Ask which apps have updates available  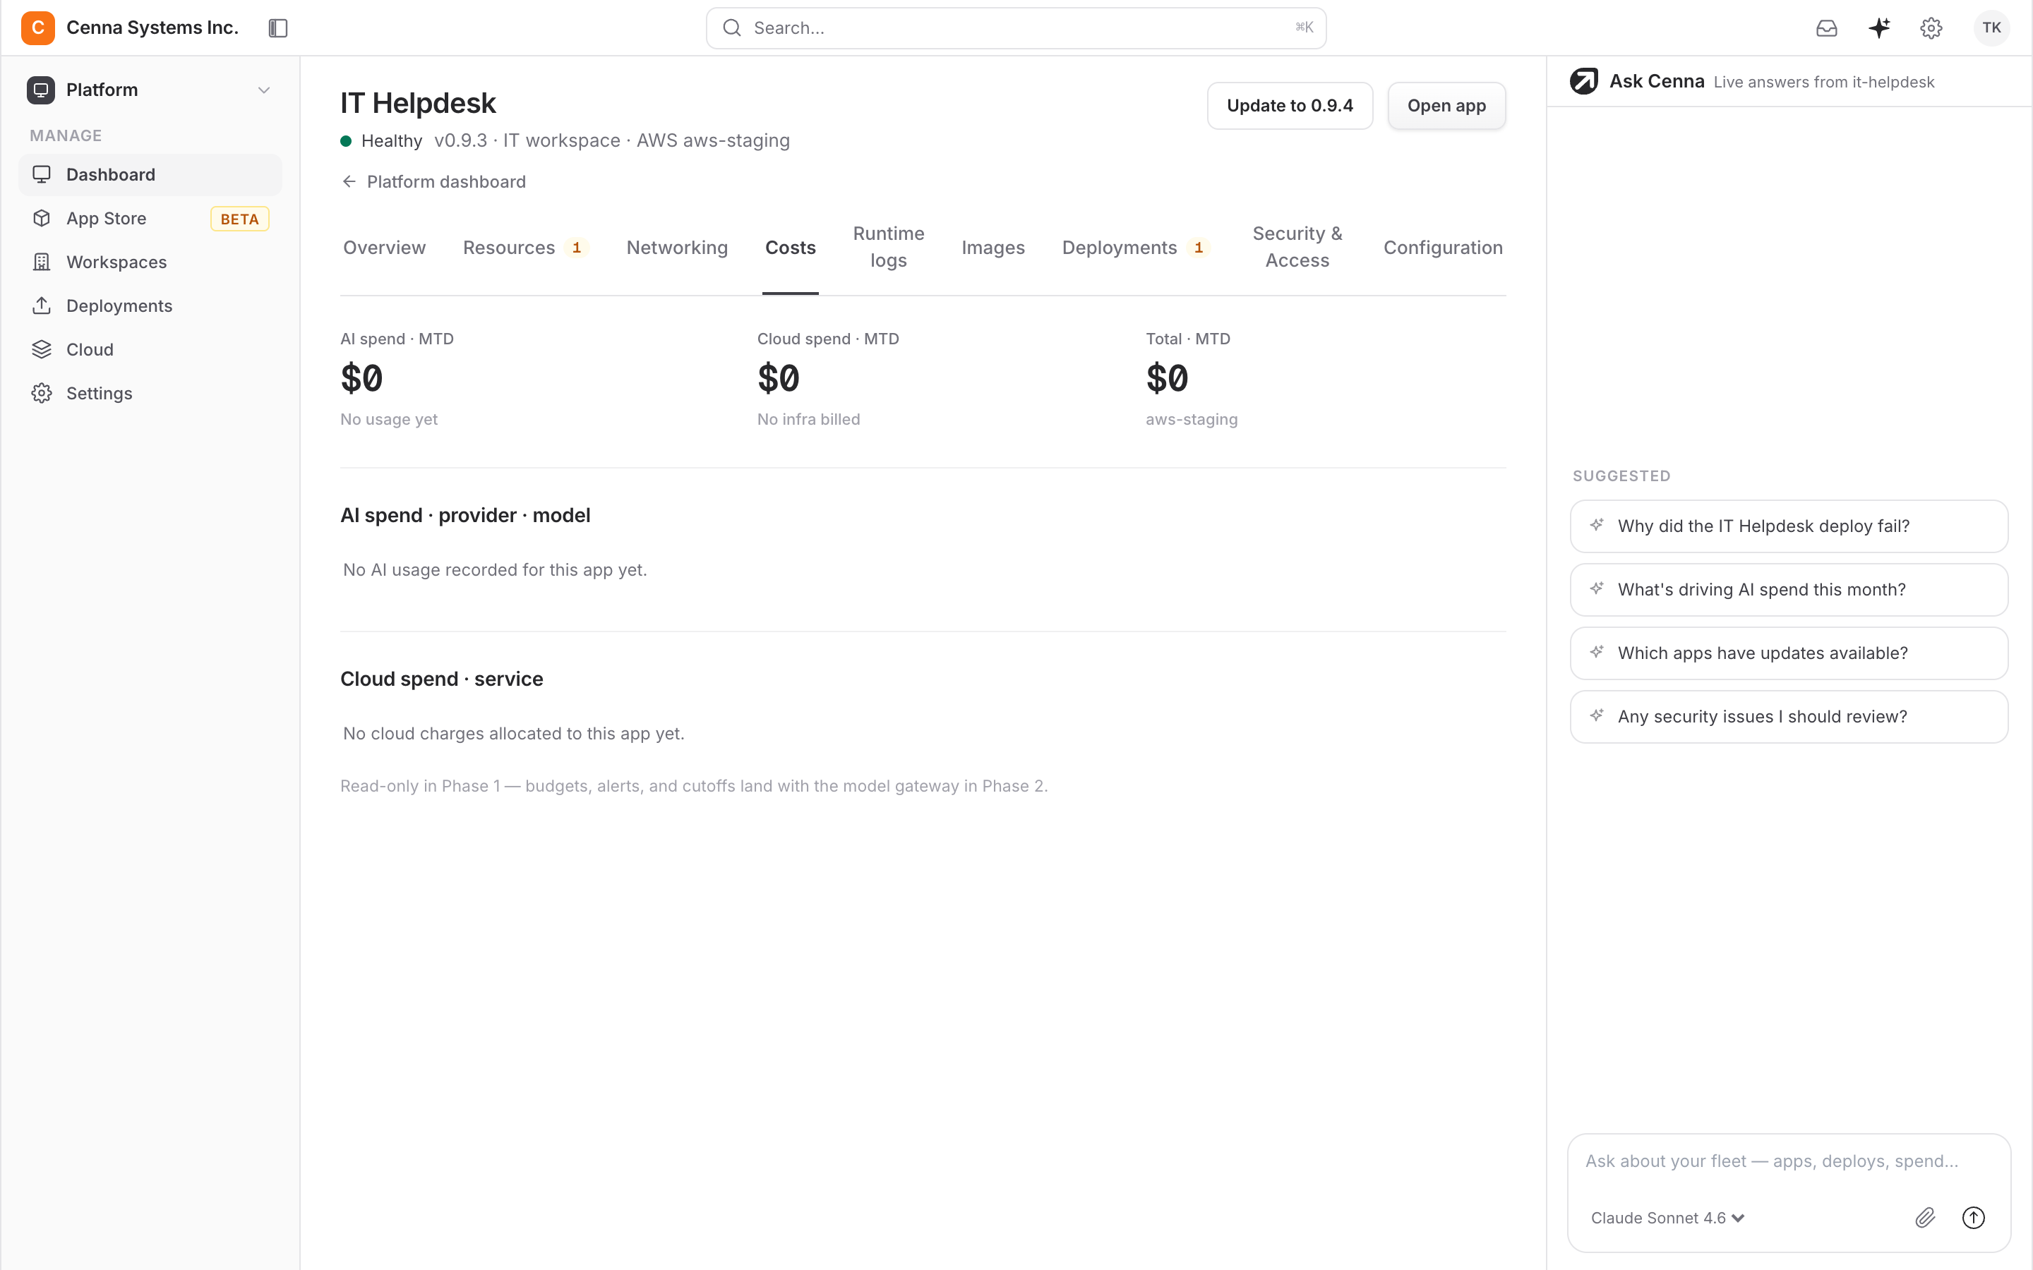[x=1789, y=653]
